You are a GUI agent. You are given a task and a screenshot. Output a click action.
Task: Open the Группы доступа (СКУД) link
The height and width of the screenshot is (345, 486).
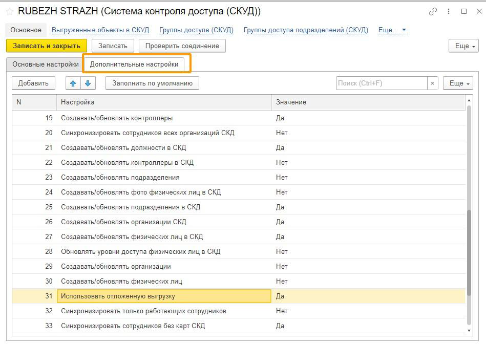[x=196, y=30]
